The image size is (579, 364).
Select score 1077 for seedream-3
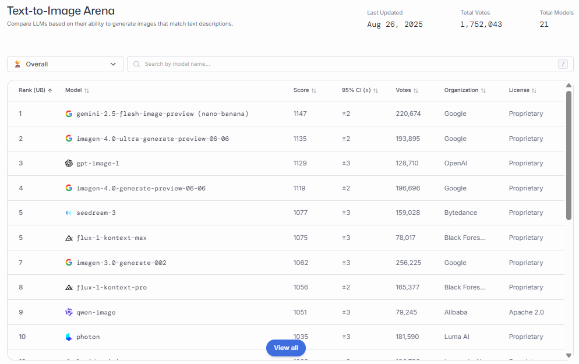300,213
